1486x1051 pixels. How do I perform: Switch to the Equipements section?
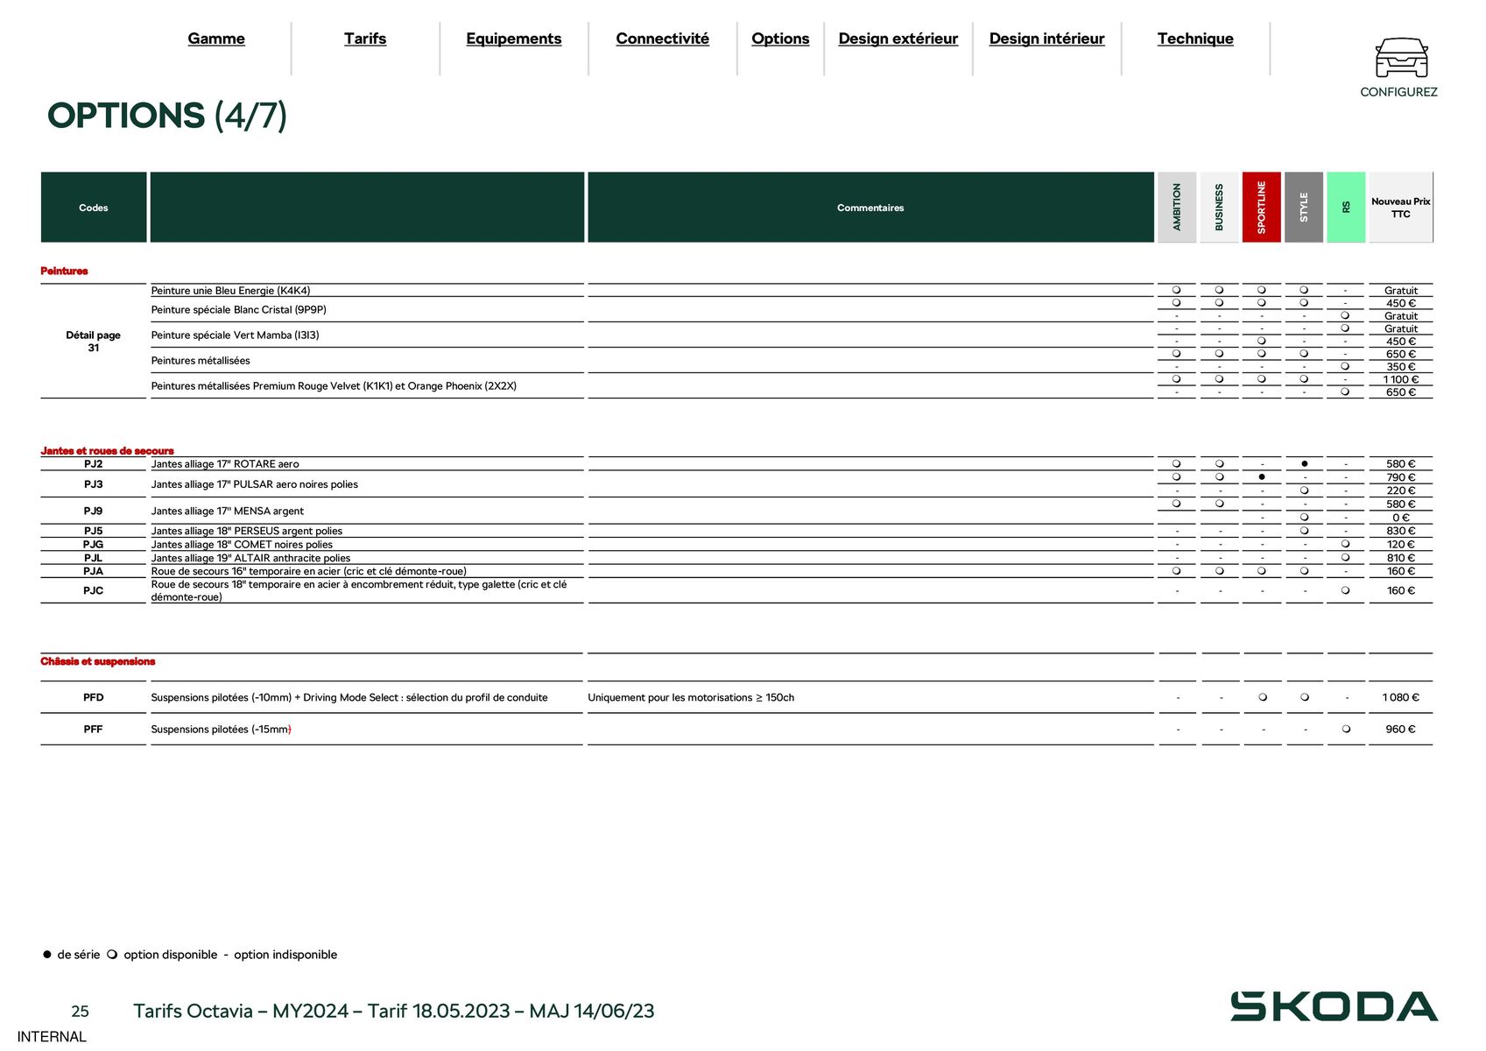pyautogui.click(x=514, y=39)
